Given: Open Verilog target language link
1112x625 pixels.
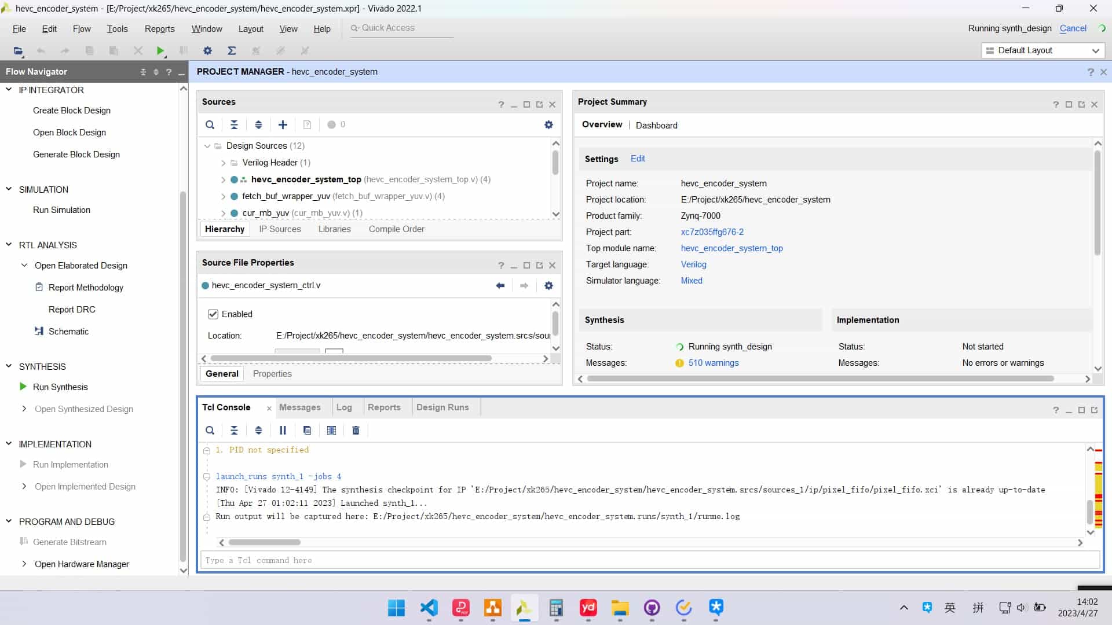Looking at the screenshot, I should 693,264.
